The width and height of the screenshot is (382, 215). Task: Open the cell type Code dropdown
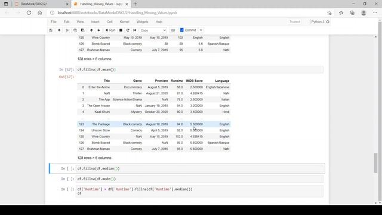coord(153,30)
